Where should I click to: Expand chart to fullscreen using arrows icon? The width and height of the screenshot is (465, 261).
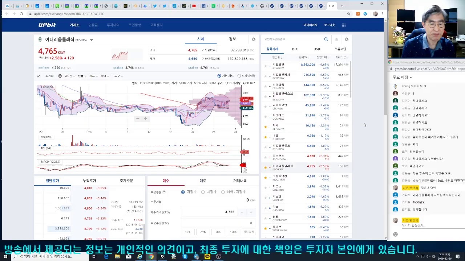tap(39, 76)
